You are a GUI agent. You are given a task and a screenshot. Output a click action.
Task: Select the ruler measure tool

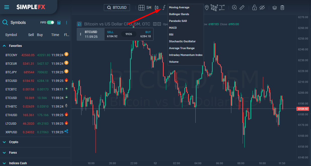click(242, 8)
